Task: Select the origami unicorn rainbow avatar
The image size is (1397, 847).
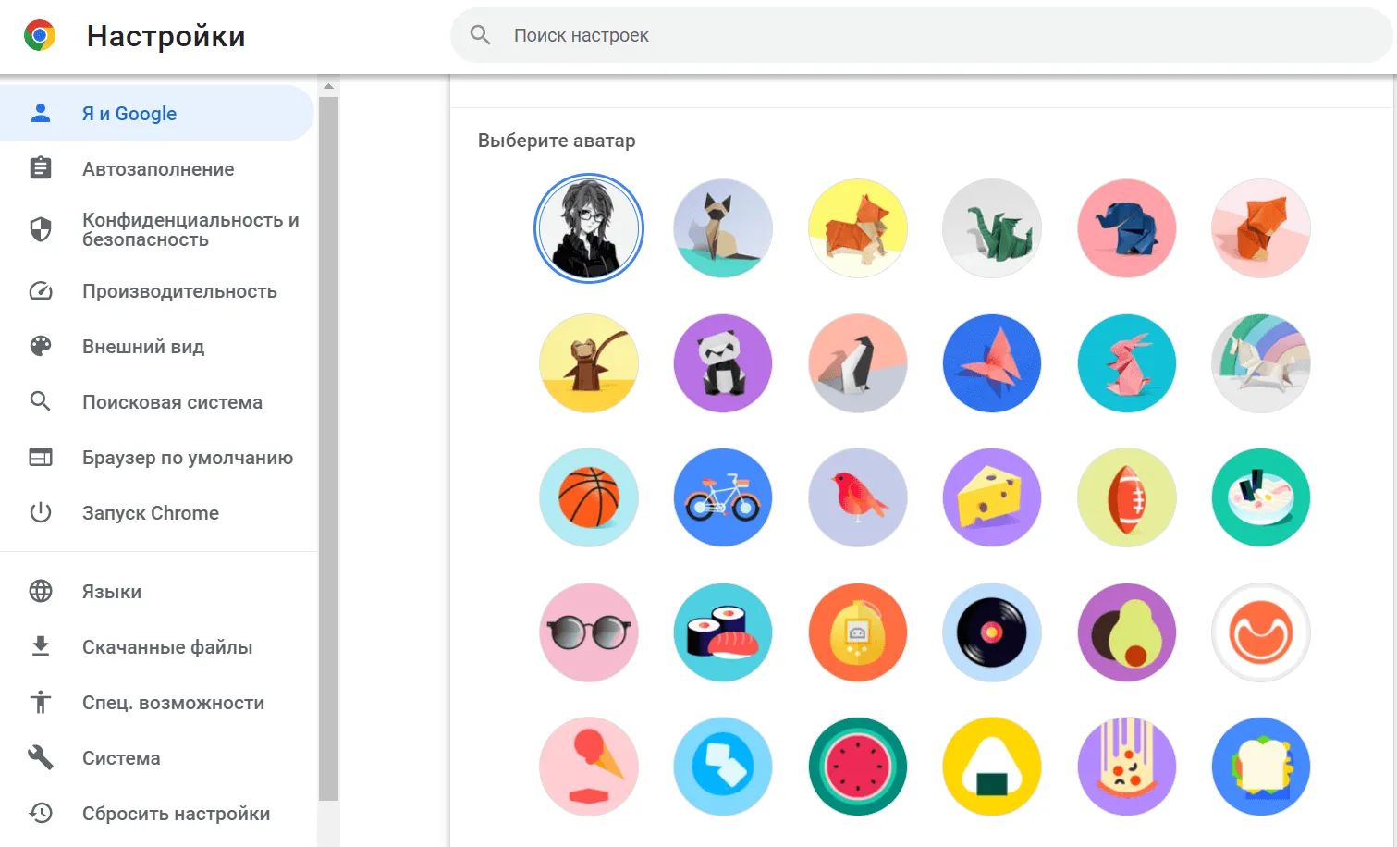Action: point(1261,363)
